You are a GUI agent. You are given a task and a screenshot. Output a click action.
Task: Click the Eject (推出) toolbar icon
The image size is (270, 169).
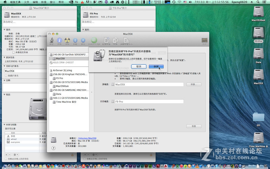(x=83, y=41)
